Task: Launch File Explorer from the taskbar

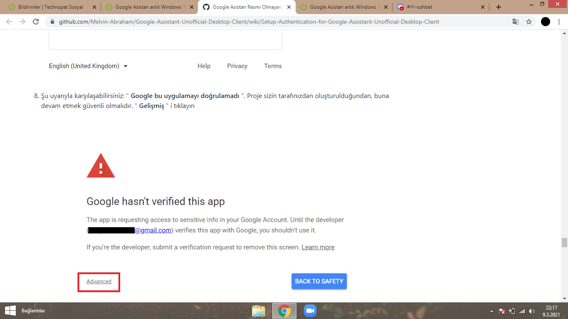Action: 259,311
